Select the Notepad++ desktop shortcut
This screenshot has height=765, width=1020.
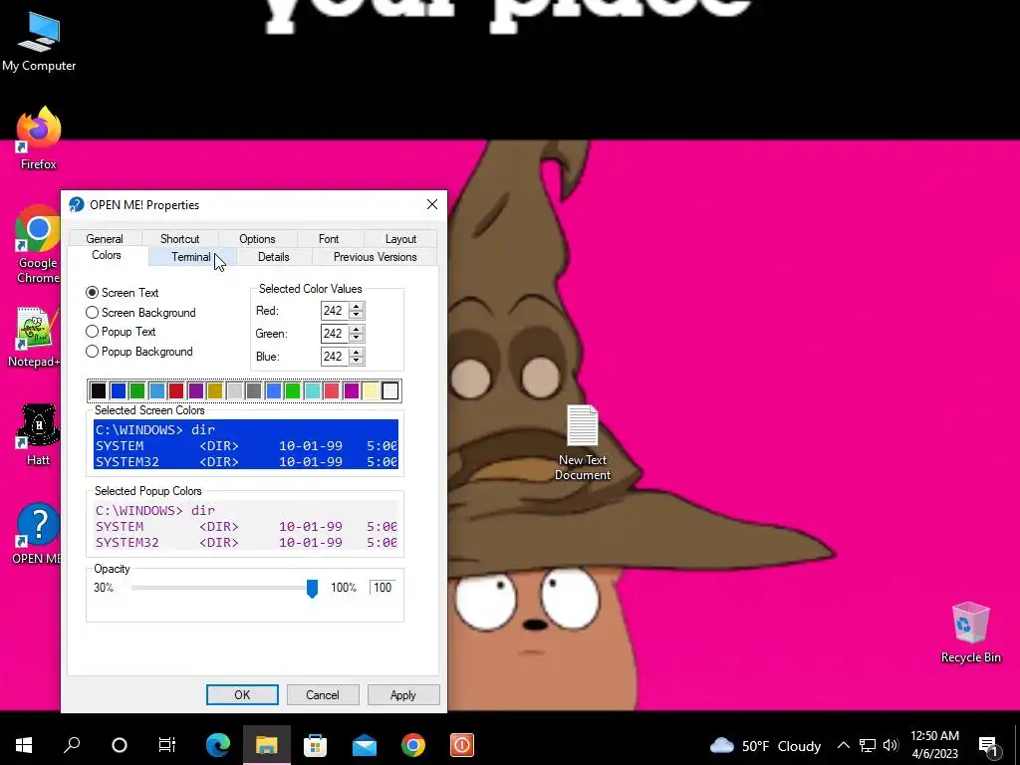coord(37,337)
